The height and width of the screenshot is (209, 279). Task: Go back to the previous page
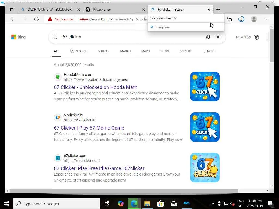click(13, 19)
